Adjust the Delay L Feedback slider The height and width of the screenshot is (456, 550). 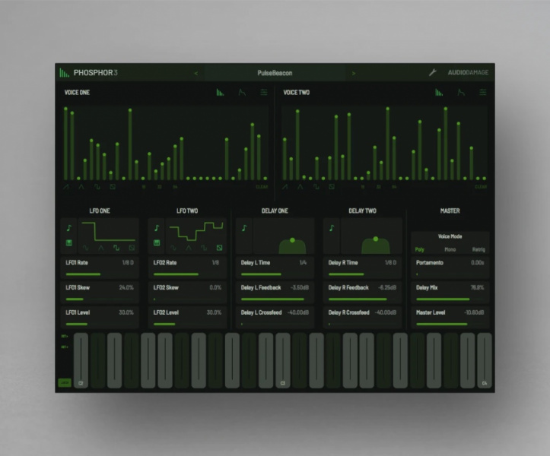pos(275,299)
